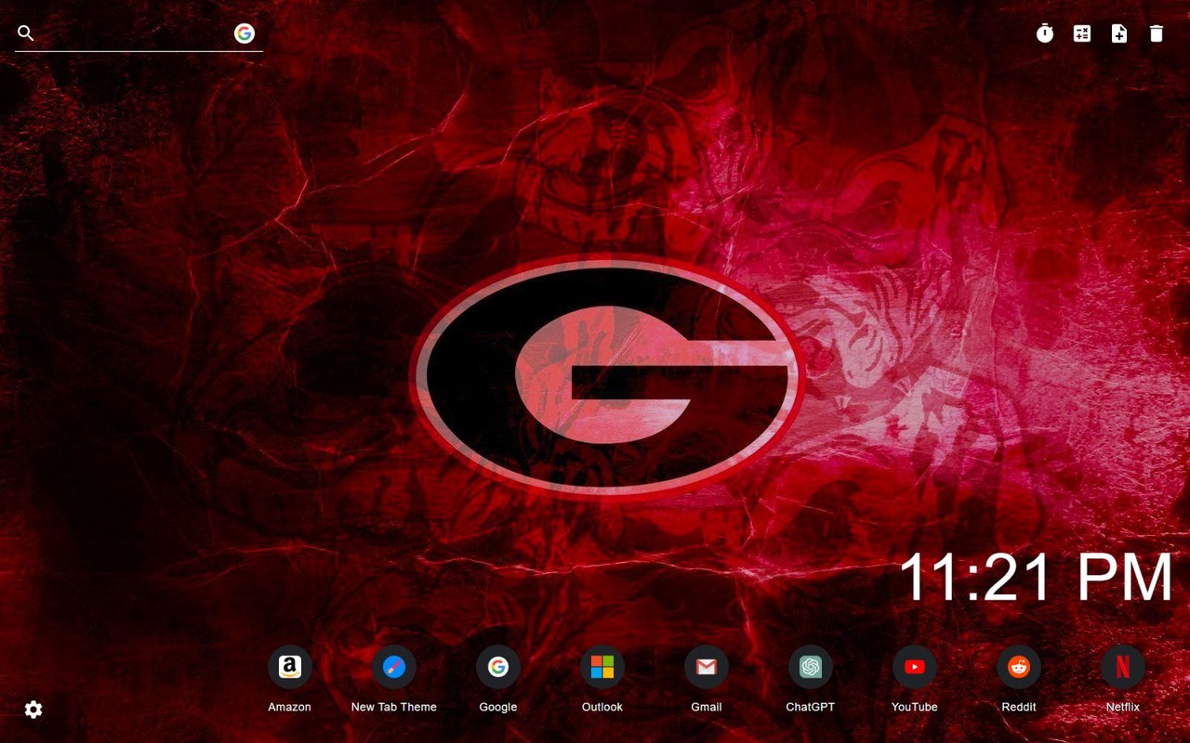Click the Netflix label text
This screenshot has width=1190, height=743.
tap(1123, 707)
